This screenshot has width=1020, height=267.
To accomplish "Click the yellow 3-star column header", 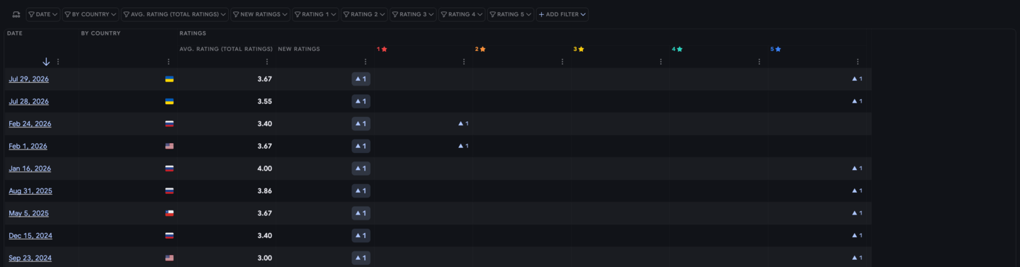I will [x=579, y=49].
